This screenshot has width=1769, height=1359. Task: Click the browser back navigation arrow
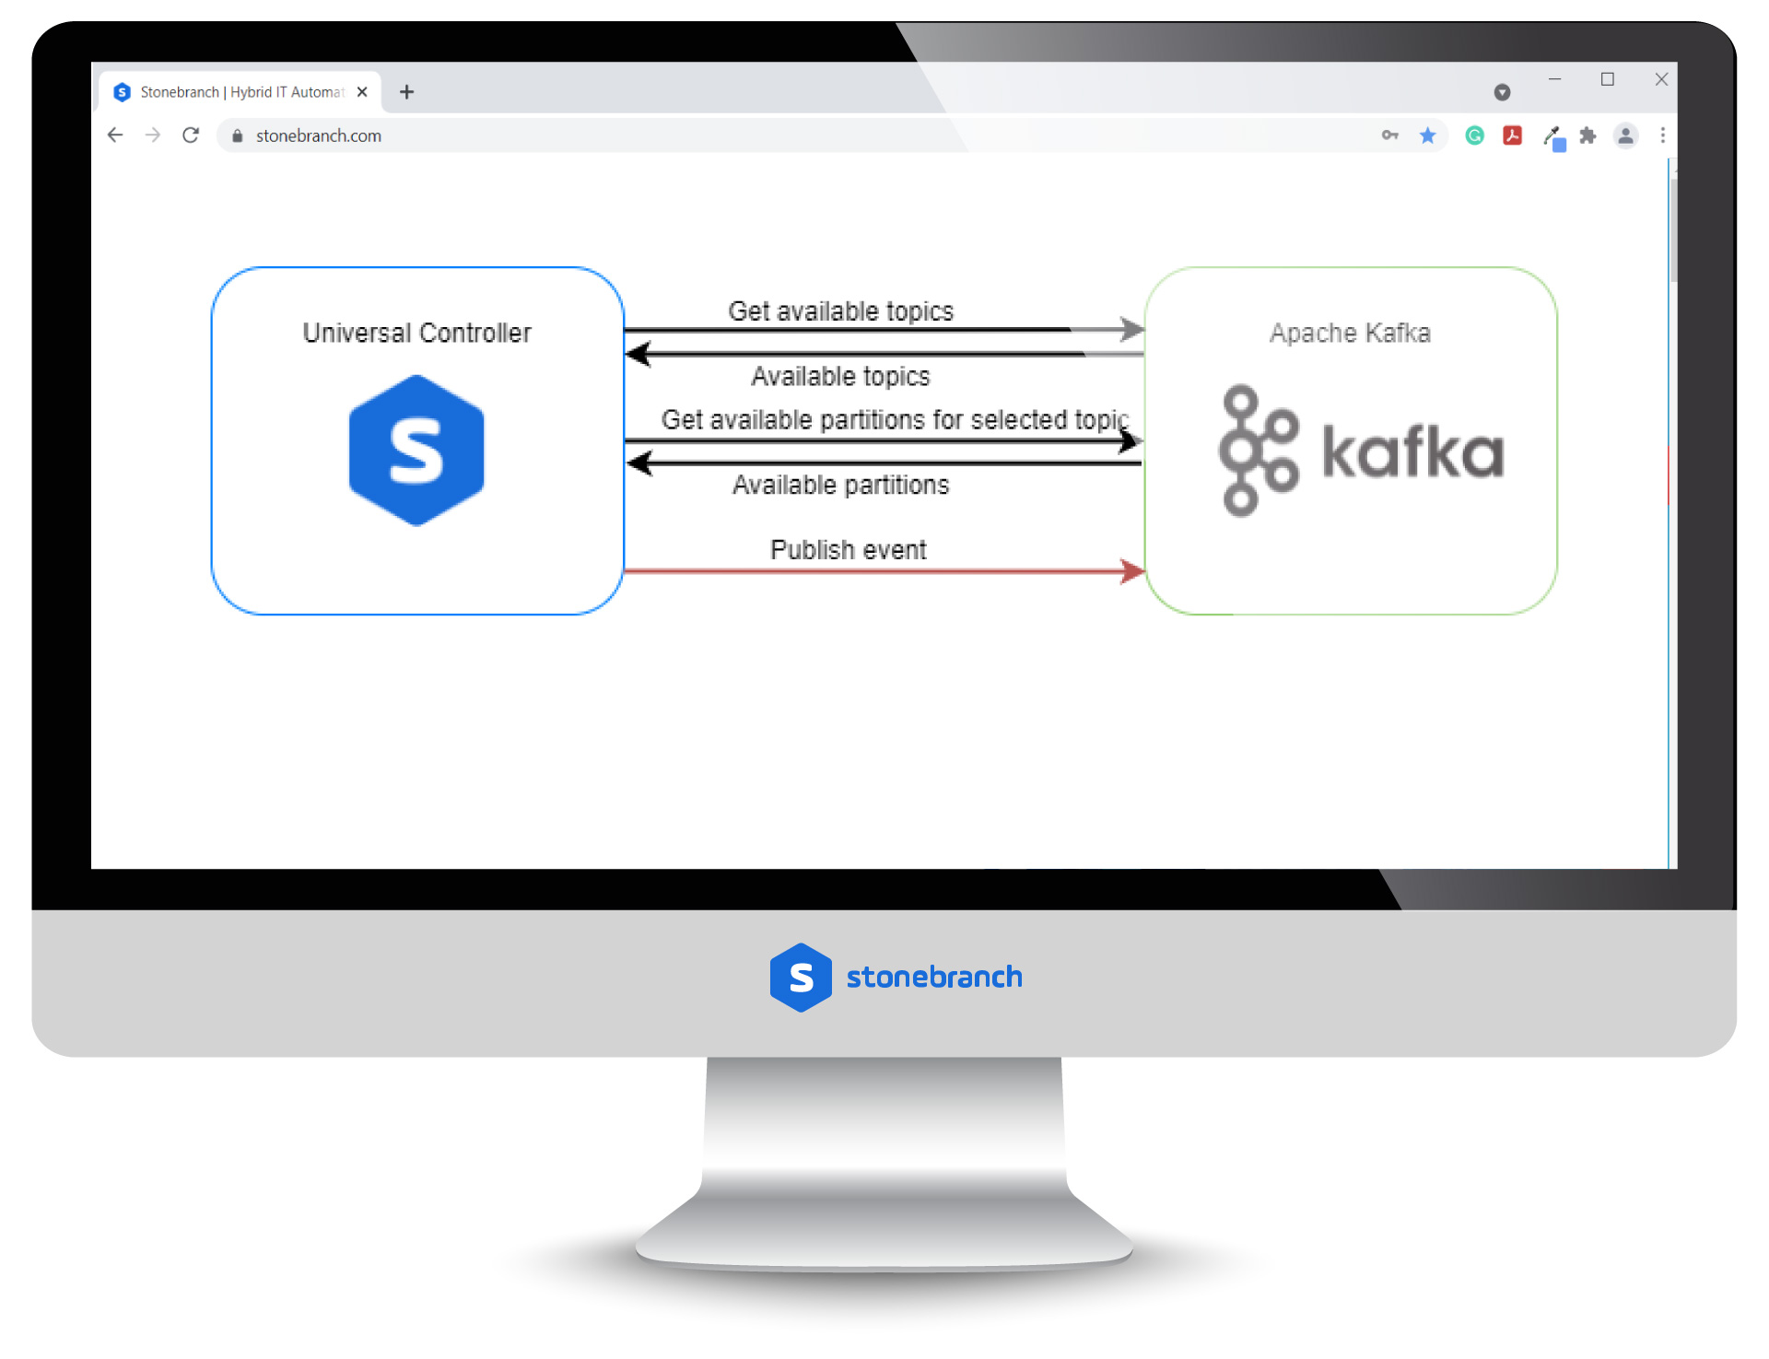coord(116,137)
